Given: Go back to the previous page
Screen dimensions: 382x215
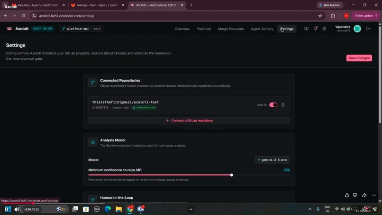Looking at the screenshot, I should (x=6, y=16).
